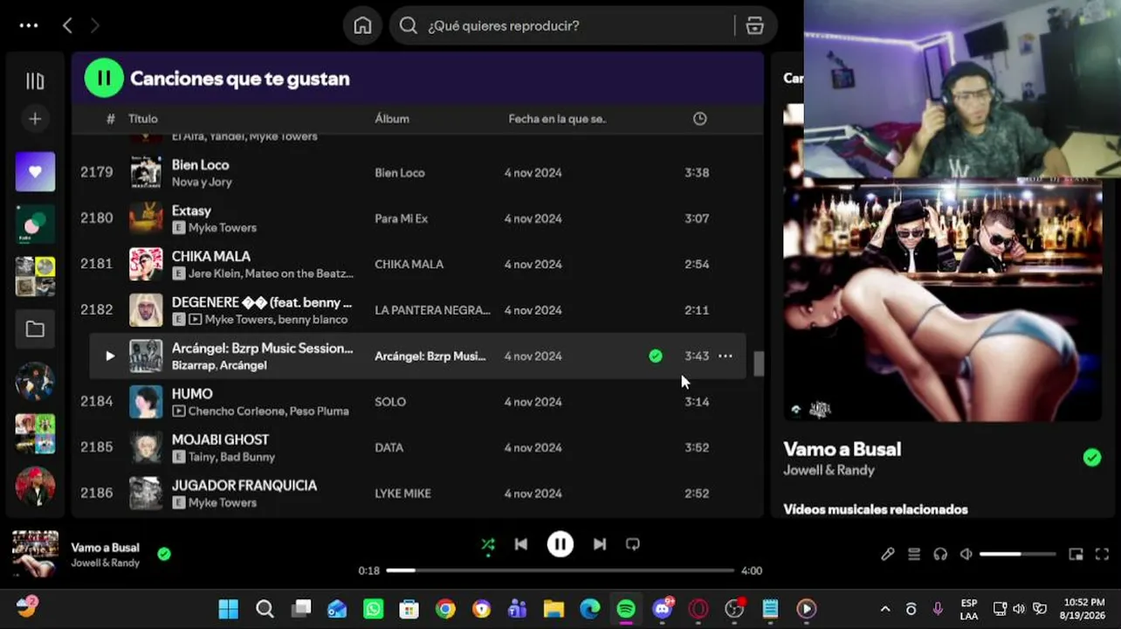Screen dimensions: 1121x629
Task: Open the Para Mi Ex album link
Action: point(401,218)
